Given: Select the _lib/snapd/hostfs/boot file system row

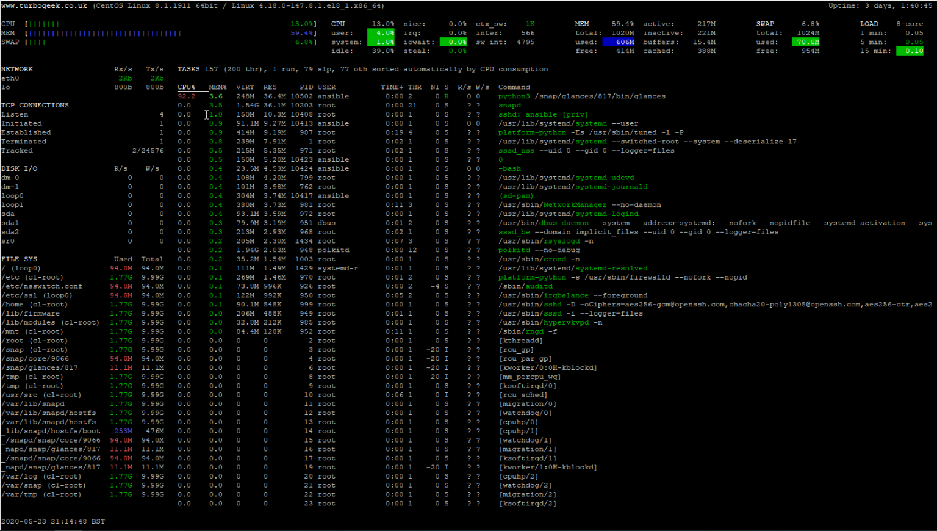Looking at the screenshot, I should point(82,431).
